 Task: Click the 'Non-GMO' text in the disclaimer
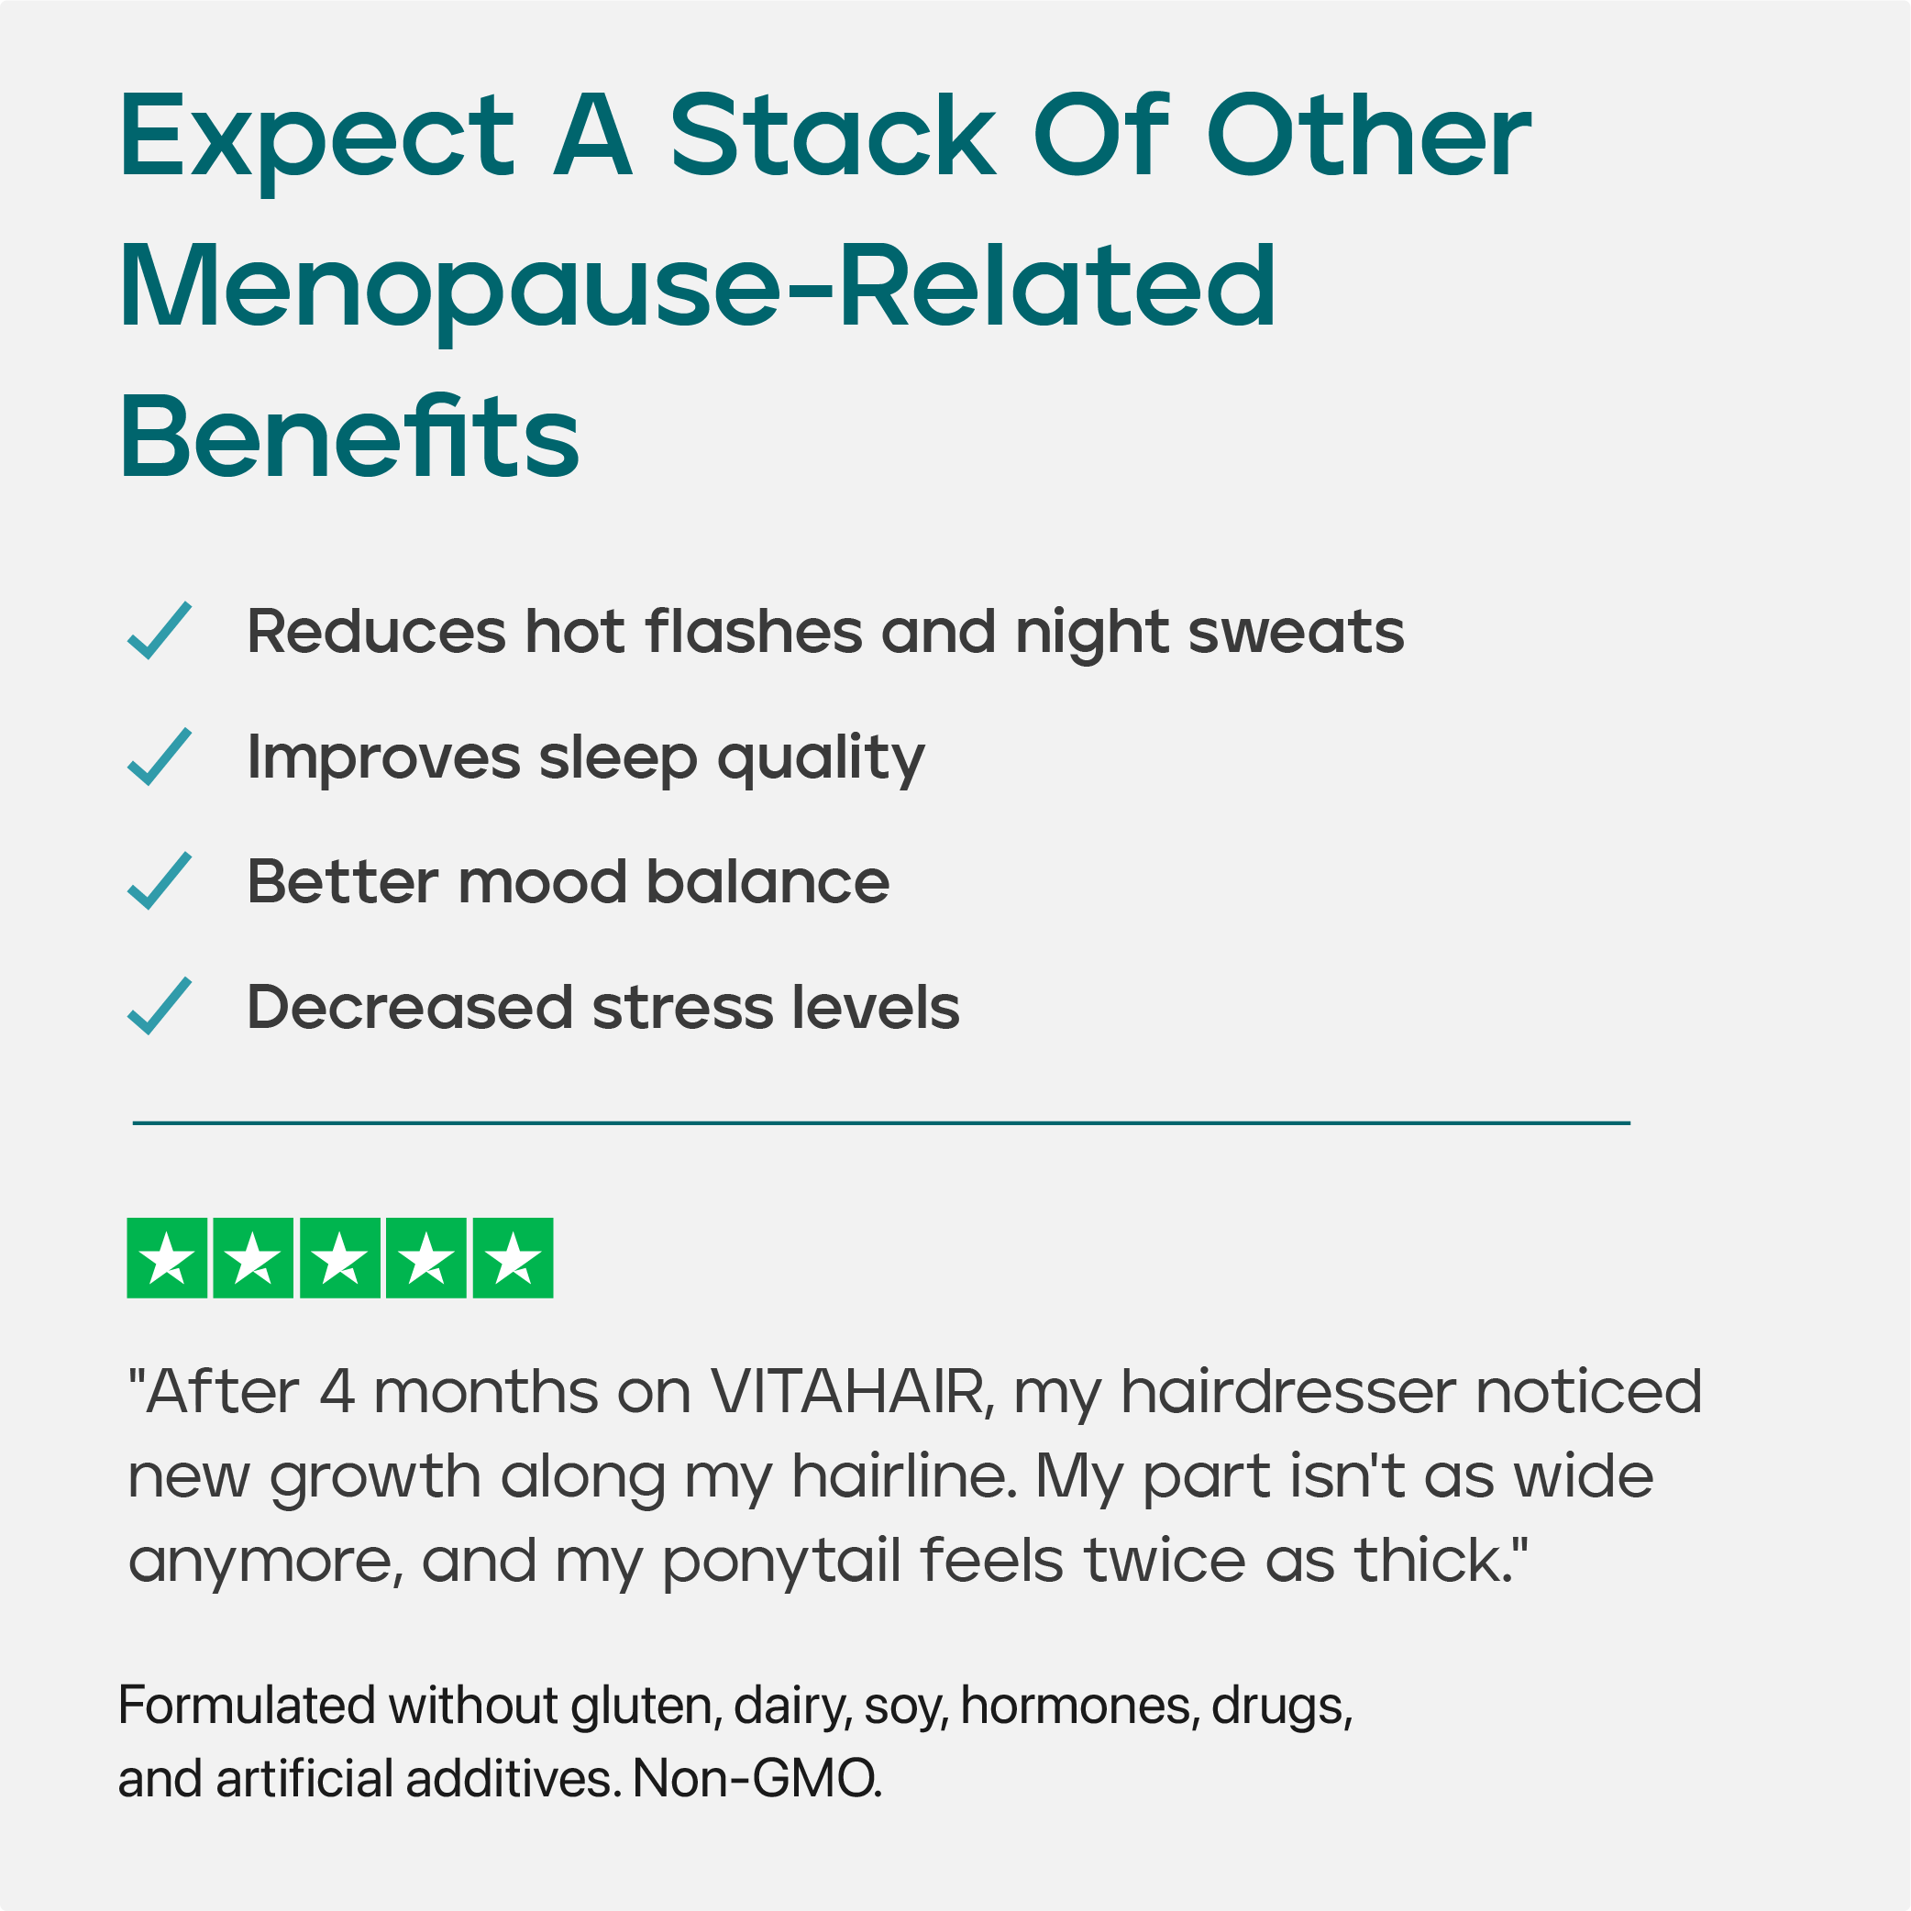[x=756, y=1777]
